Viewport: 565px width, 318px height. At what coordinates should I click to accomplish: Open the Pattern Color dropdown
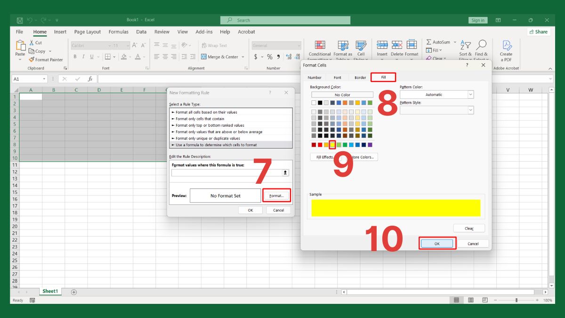tap(470, 94)
